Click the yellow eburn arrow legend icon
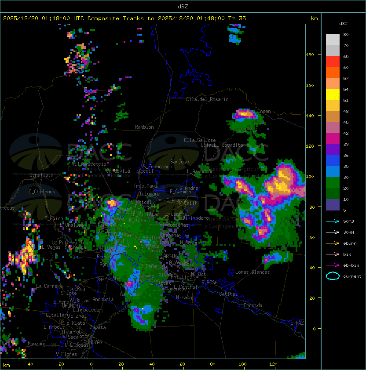 tap(333, 243)
